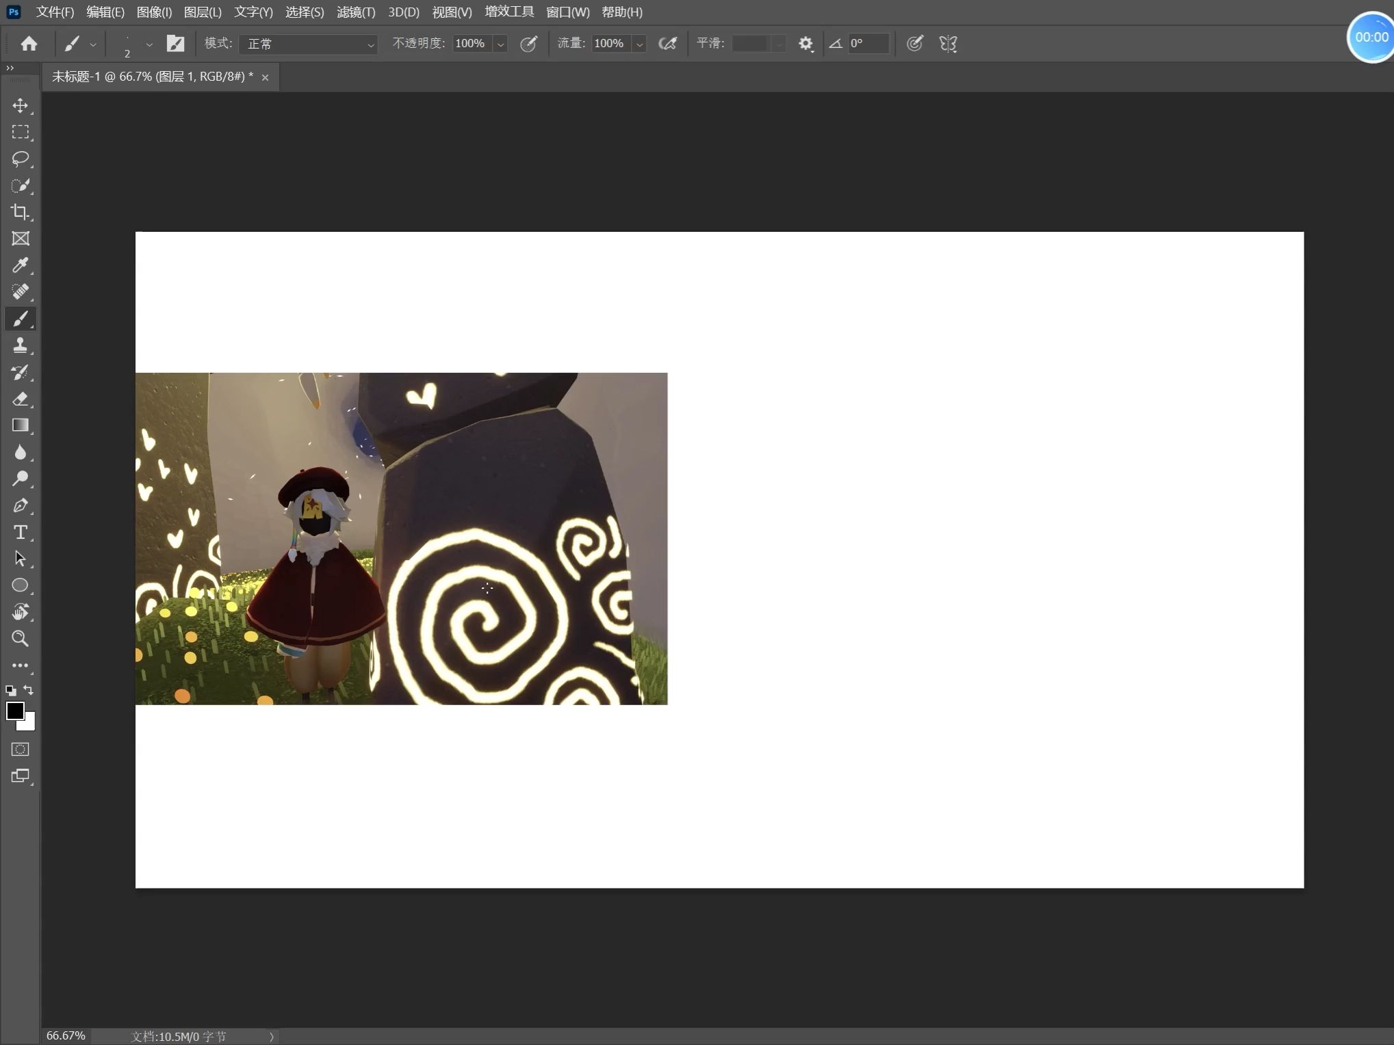Select the Eraser tool
Viewport: 1394px width, 1045px height.
click(21, 399)
